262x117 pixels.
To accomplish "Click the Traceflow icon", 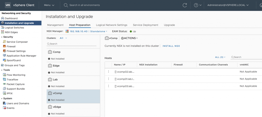I will click(5, 79).
